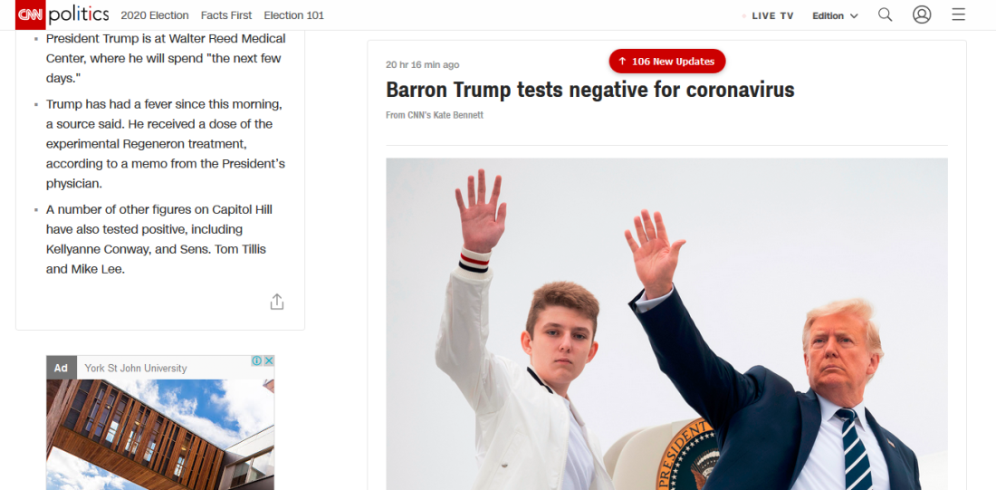Expand the Edition dropdown
The width and height of the screenshot is (996, 490).
point(836,16)
